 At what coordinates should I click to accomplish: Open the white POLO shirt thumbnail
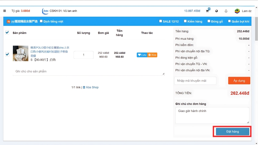[x=21, y=53]
